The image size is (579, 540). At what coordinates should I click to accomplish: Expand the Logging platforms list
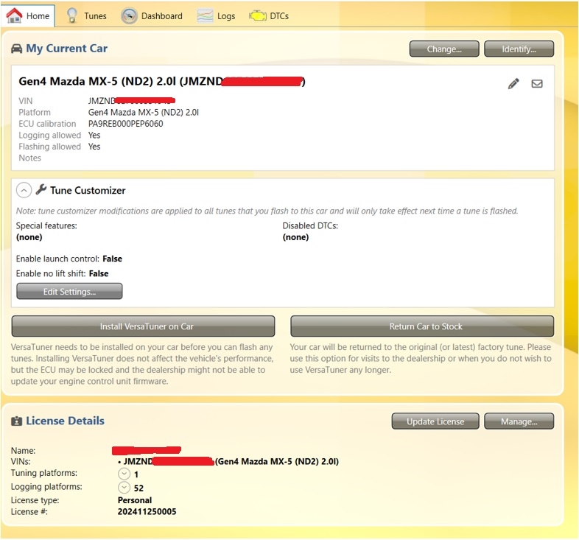click(x=124, y=488)
